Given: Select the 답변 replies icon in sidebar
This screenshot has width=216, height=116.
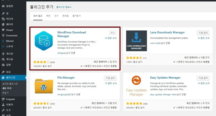Looking at the screenshot, I should click(3, 65).
